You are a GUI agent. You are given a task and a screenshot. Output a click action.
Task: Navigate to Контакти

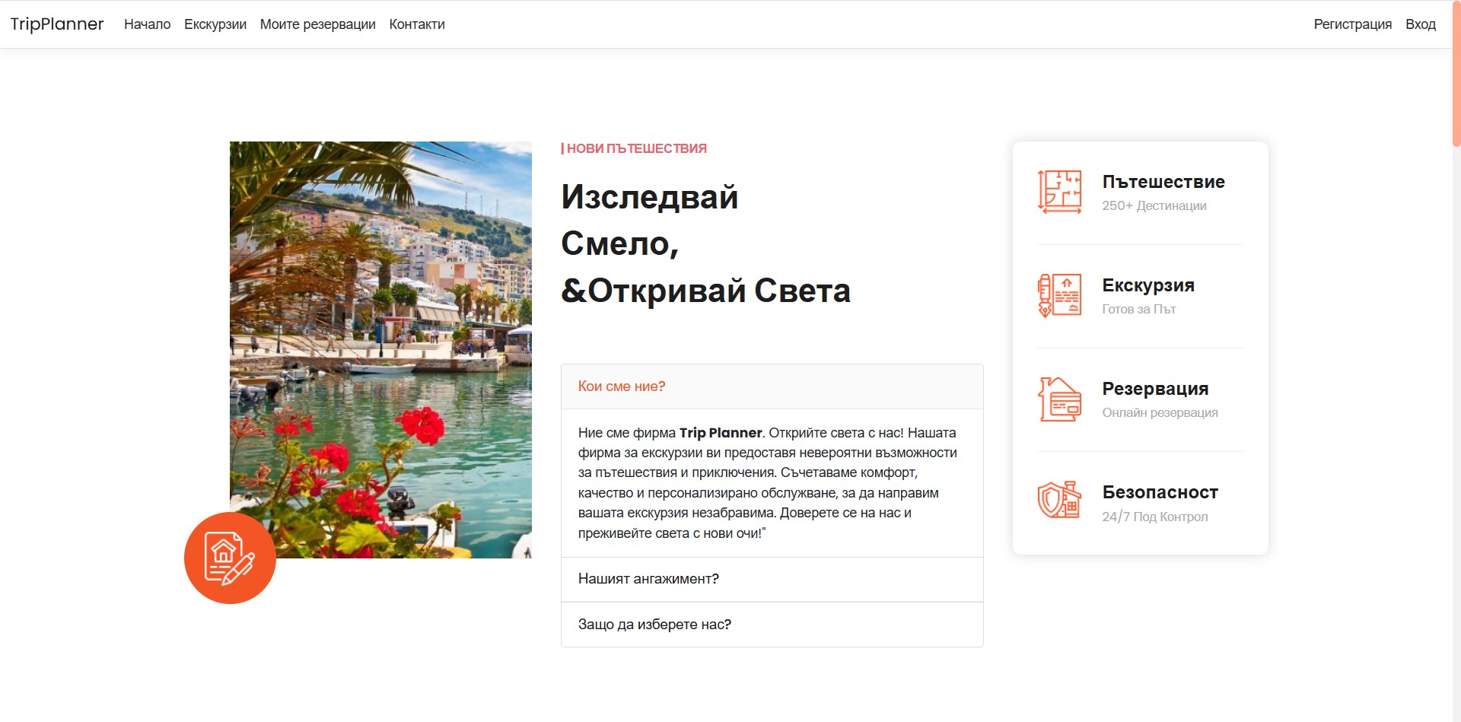point(417,24)
